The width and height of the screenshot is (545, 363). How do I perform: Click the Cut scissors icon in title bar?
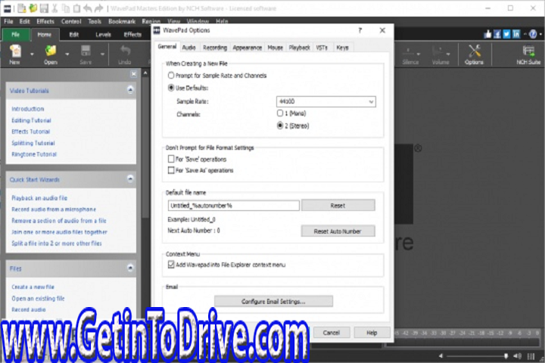(x=54, y=8)
